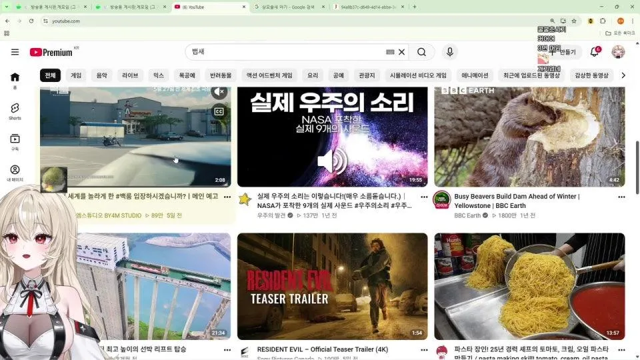
Task: Open Shorts in the sidebar
Action: 15,111
